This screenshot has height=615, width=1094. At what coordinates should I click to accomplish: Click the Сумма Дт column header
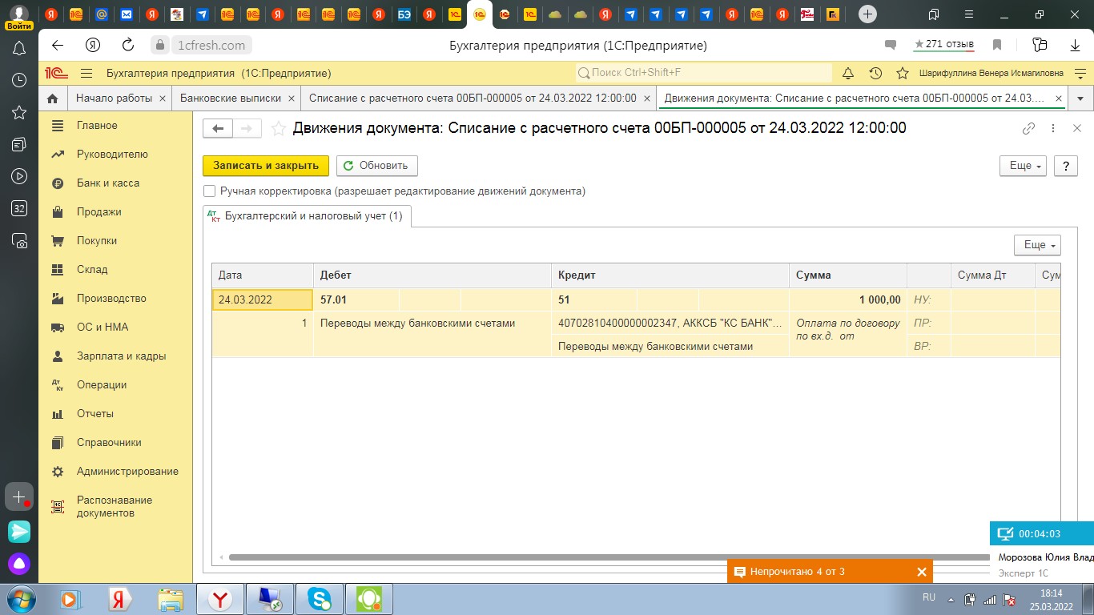pyautogui.click(x=992, y=275)
